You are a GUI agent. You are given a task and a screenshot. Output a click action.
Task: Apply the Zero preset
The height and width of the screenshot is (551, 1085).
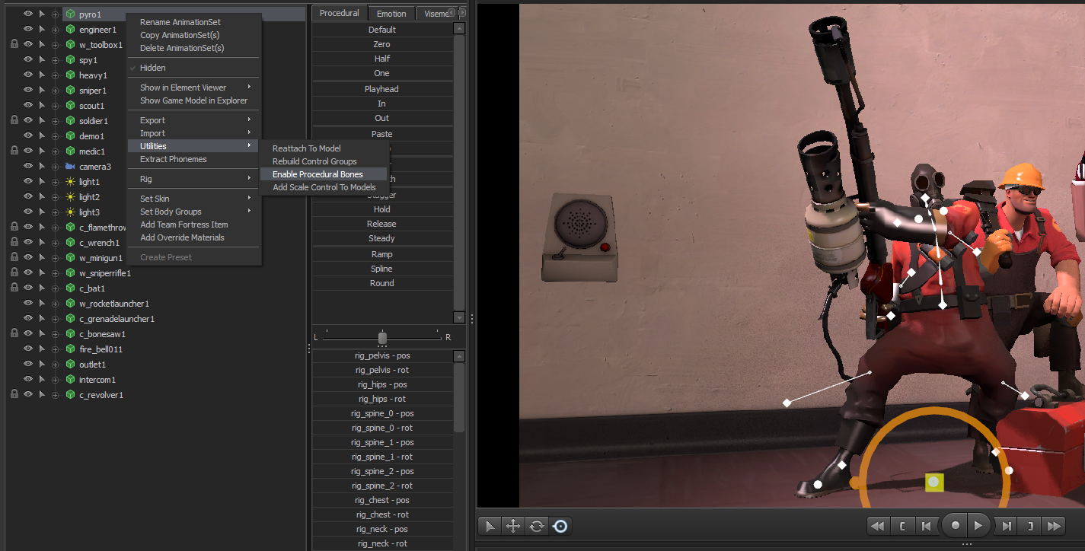[382, 44]
